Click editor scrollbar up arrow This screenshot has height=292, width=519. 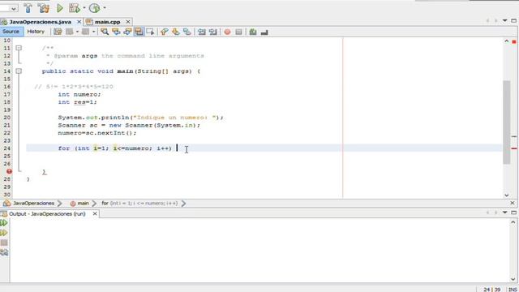506,41
